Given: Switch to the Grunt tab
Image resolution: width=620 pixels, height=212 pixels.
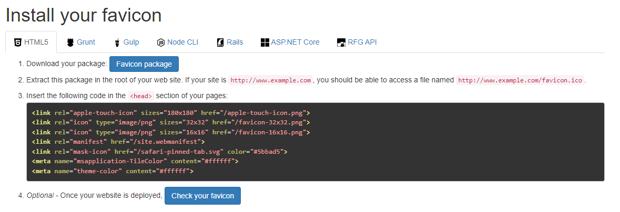Looking at the screenshot, I should click(x=81, y=42).
